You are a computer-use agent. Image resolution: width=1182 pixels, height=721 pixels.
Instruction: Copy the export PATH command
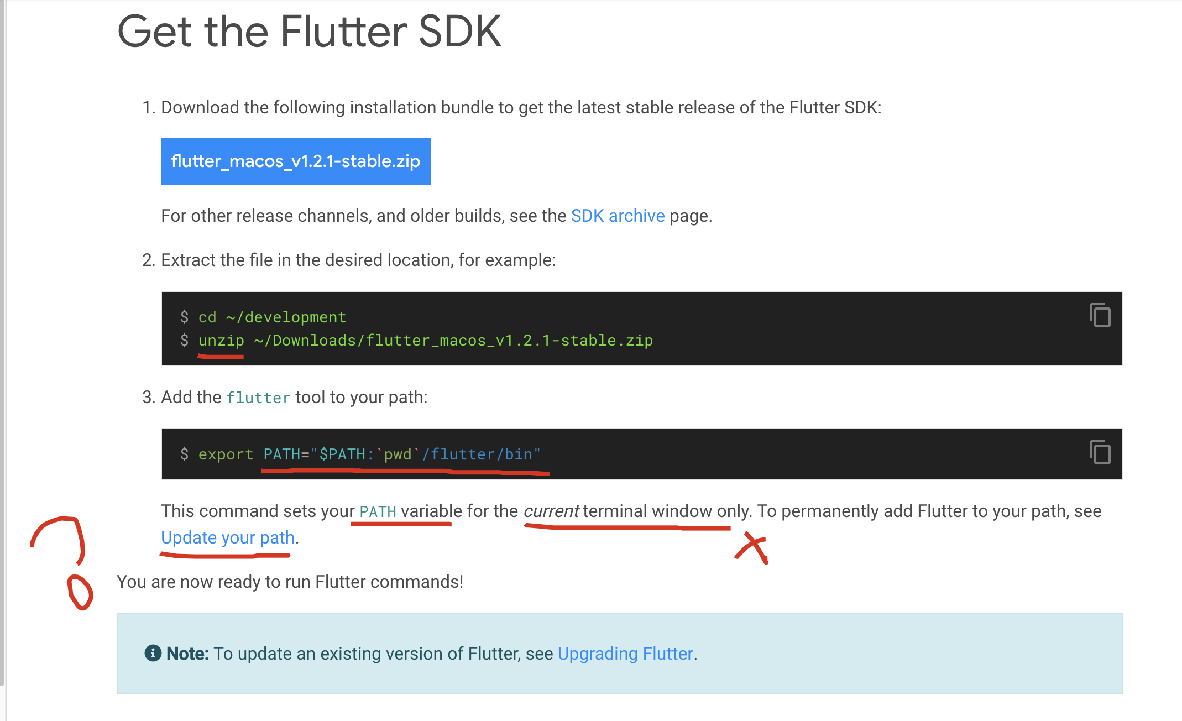click(x=1100, y=452)
